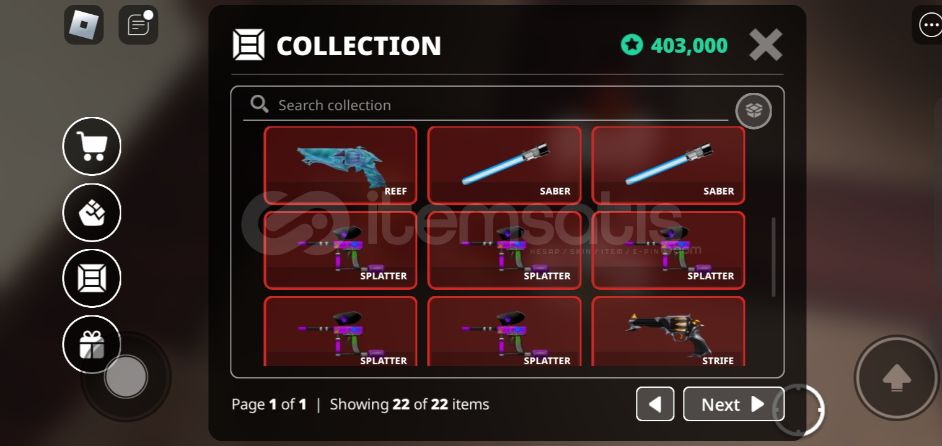Image resolution: width=942 pixels, height=446 pixels.
Task: Select the REEF weapon card
Action: (340, 165)
